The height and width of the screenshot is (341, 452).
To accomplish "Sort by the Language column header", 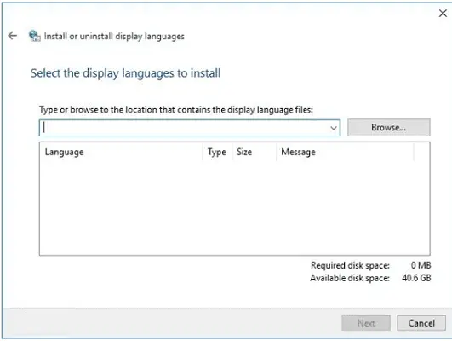I will (x=121, y=152).
